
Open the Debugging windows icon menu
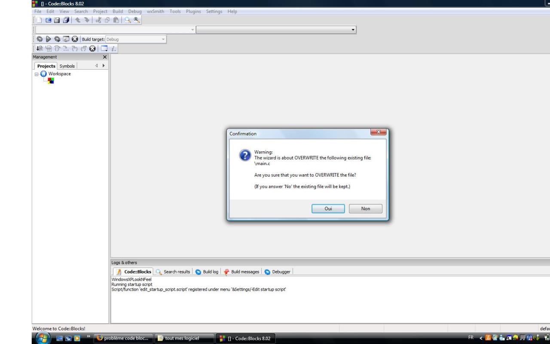coord(104,49)
